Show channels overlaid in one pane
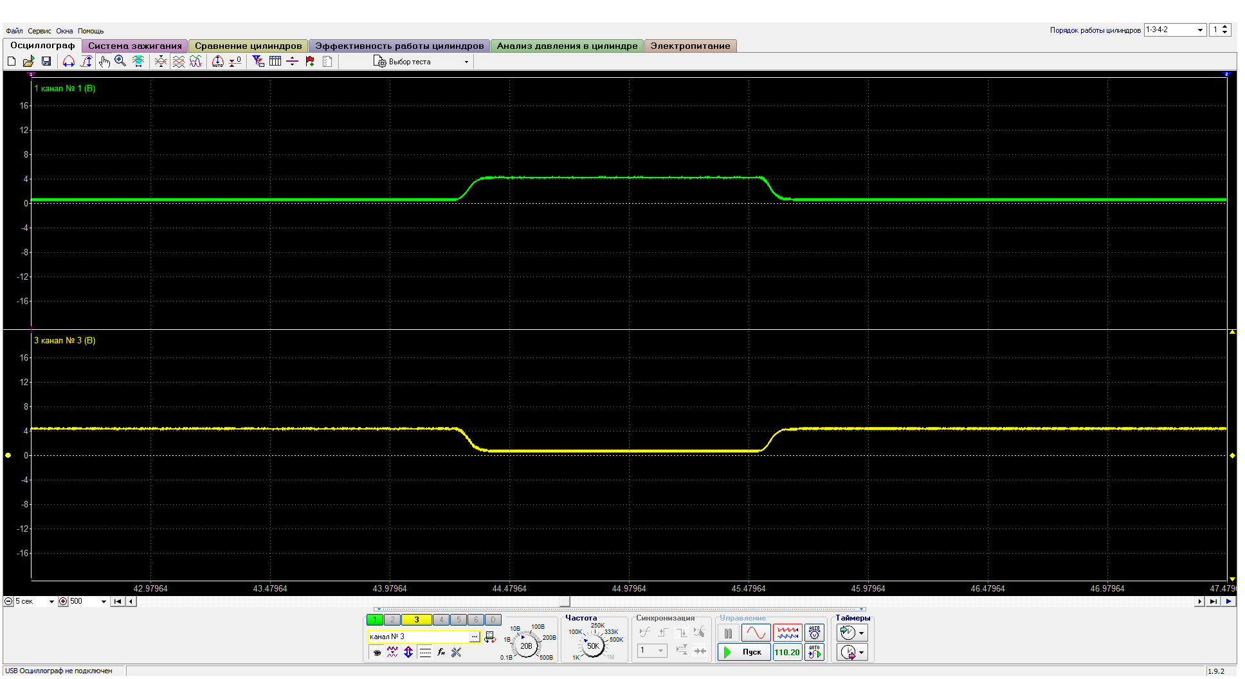This screenshot has width=1245, height=679. [195, 61]
